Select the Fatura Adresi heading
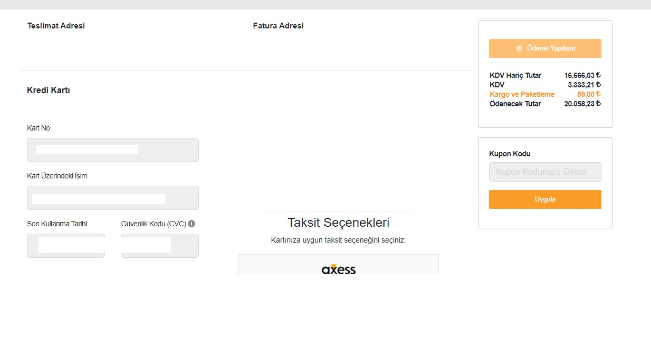The width and height of the screenshot is (651, 341). click(x=278, y=26)
